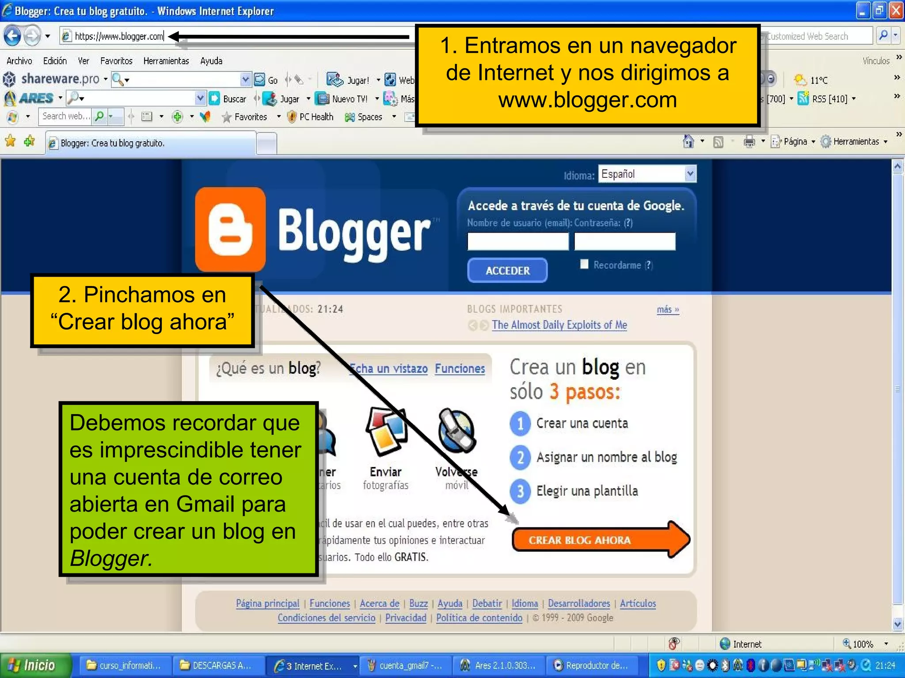The width and height of the screenshot is (905, 678).
Task: Check the Recordarme checkbox
Action: [584, 264]
